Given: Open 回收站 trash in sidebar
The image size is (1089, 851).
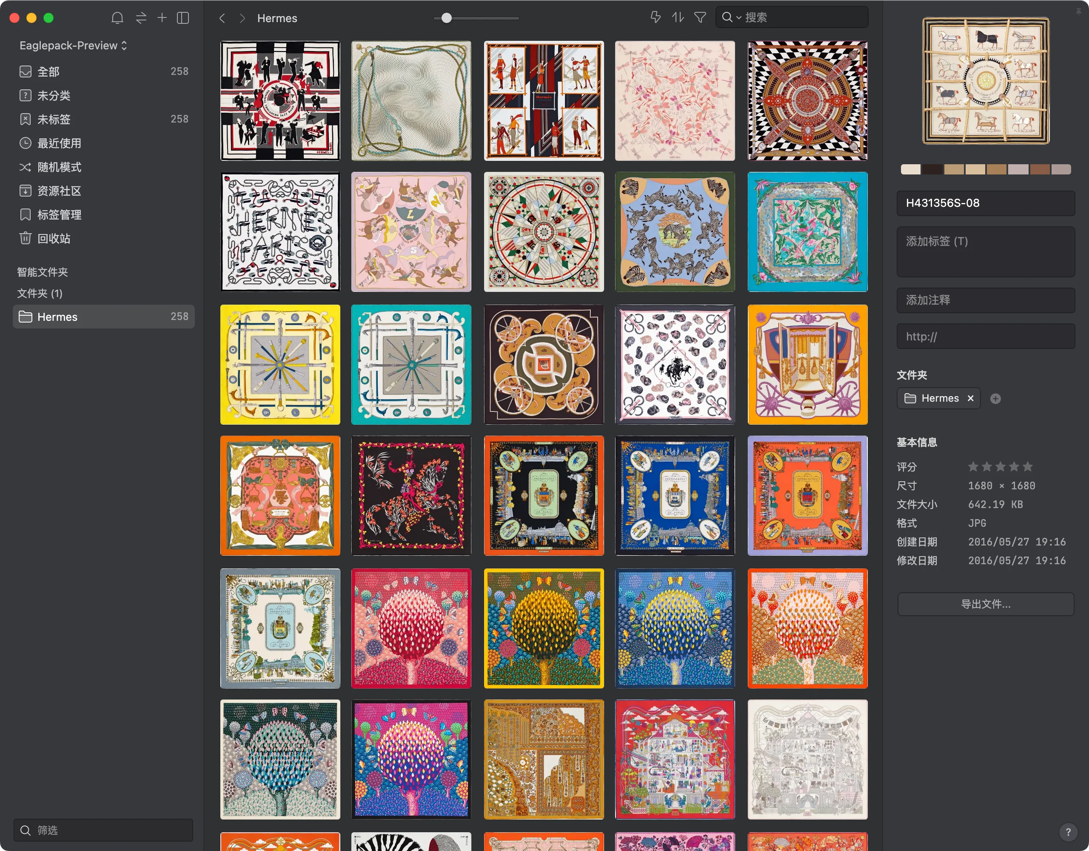Looking at the screenshot, I should [x=104, y=238].
